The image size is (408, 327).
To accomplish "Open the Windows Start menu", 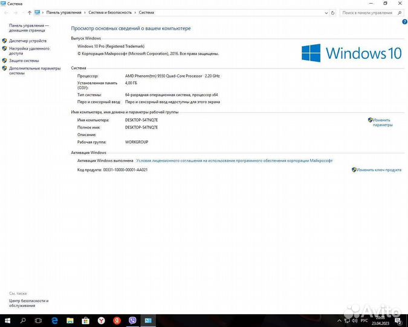I will tap(7, 320).
